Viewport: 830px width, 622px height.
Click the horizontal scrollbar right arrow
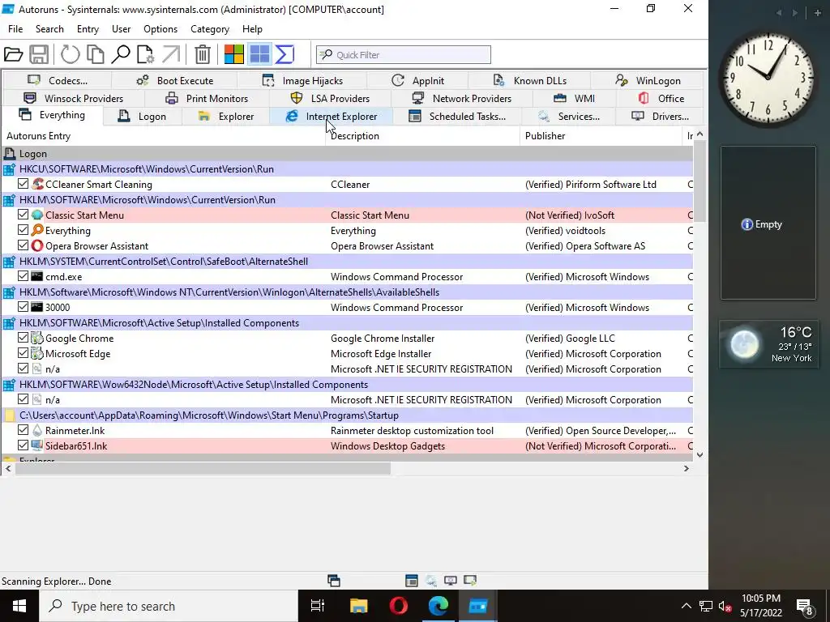687,468
